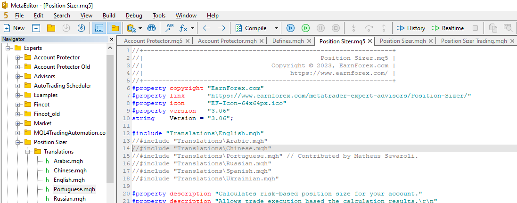Open the Compile dropdown arrow
This screenshot has width=517, height=203.
[x=276, y=28]
